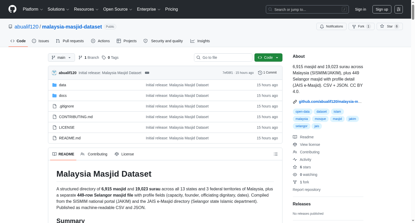This screenshot has width=415, height=223.
Task: Click the magnifier icon in the search bar
Action: (x=270, y=9)
